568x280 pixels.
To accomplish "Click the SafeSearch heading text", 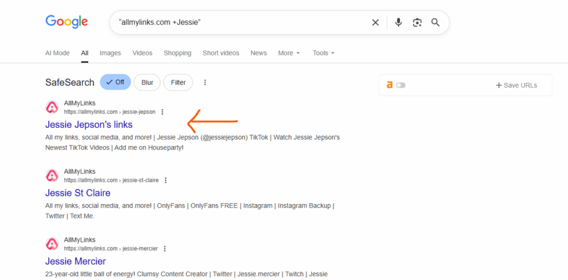I will tap(69, 82).
